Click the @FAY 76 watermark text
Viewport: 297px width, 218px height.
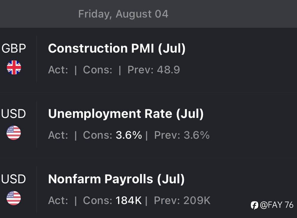click(277, 205)
